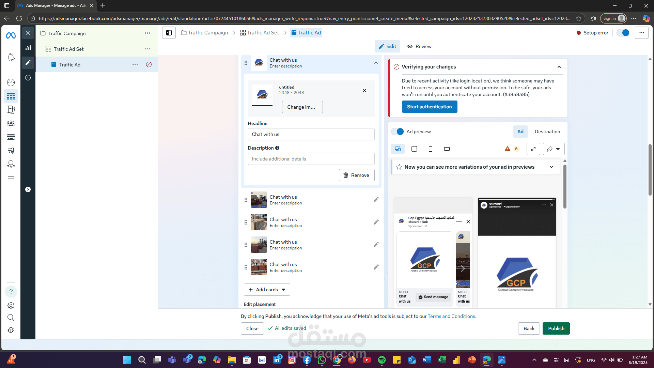Click the Description info icon
The height and width of the screenshot is (368, 654).
[x=277, y=148]
